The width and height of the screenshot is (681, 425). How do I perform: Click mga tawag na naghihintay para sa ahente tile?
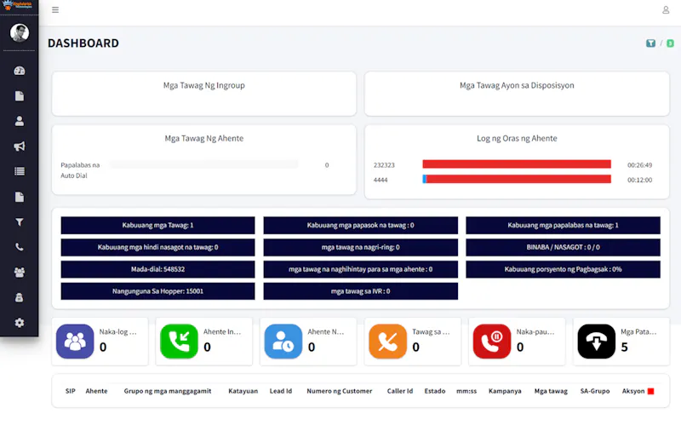360,269
